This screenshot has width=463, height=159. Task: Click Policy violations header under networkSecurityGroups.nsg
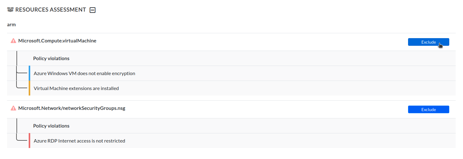[51, 126]
